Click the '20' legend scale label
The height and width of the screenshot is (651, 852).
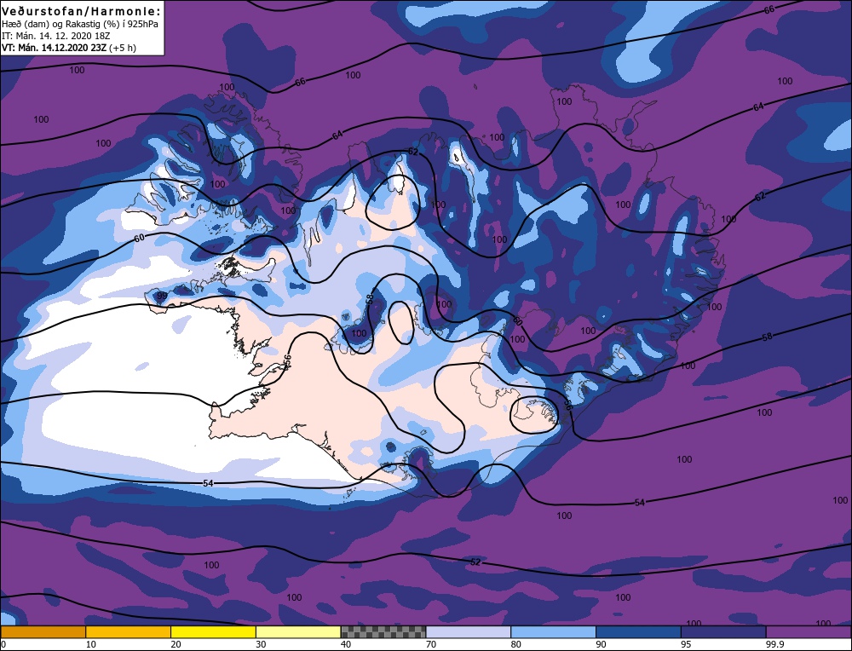click(176, 644)
